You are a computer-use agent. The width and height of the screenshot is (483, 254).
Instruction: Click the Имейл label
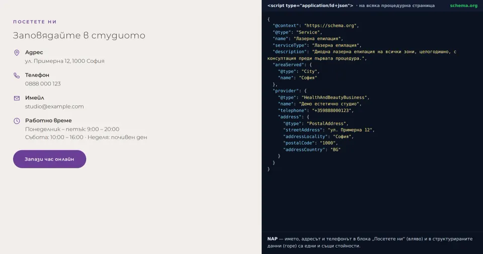(35, 98)
